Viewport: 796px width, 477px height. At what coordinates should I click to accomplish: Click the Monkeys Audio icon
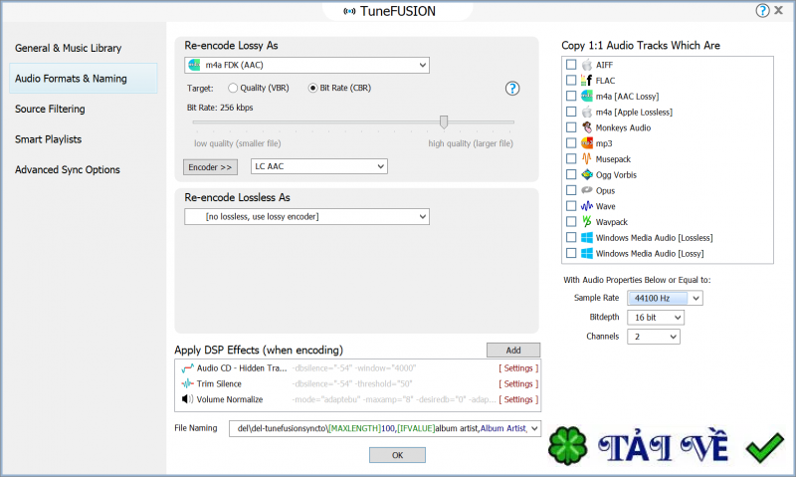587,127
